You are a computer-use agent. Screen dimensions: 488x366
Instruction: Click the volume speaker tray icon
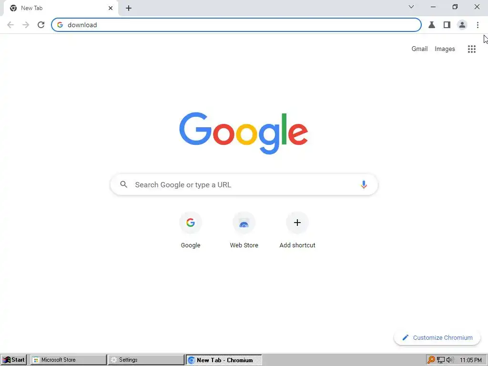(450, 360)
